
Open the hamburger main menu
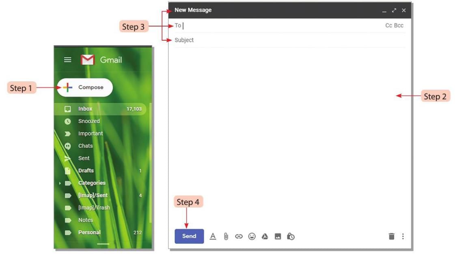pyautogui.click(x=68, y=60)
